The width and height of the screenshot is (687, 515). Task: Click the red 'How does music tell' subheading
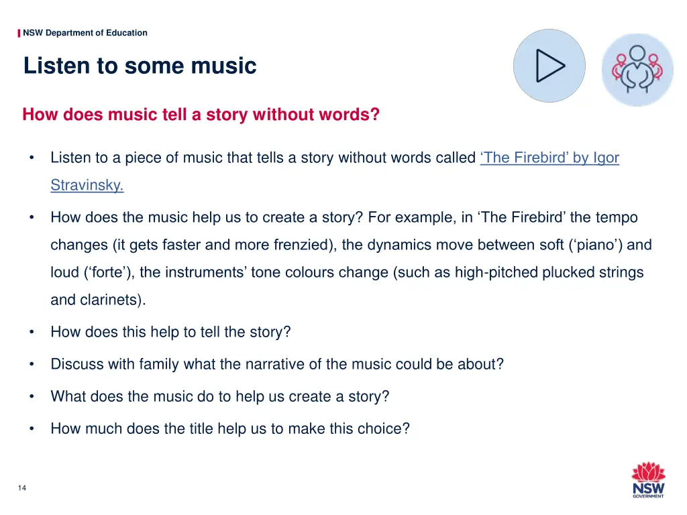tap(201, 114)
